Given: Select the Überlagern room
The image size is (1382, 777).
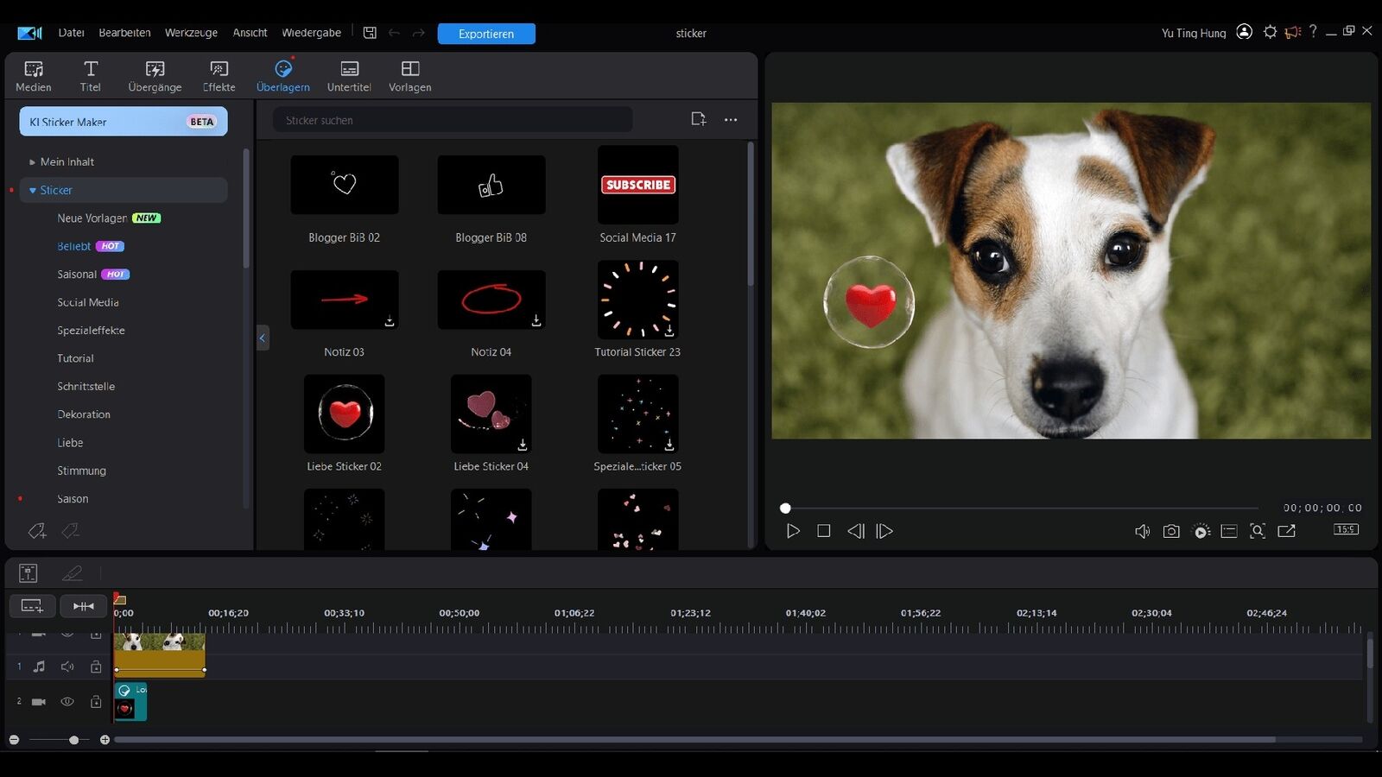Looking at the screenshot, I should coord(283,76).
